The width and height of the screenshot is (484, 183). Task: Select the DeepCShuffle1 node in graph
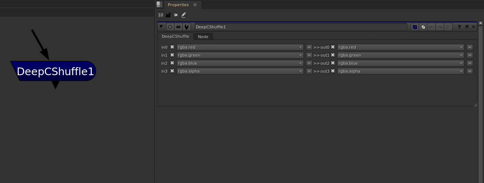tap(55, 71)
